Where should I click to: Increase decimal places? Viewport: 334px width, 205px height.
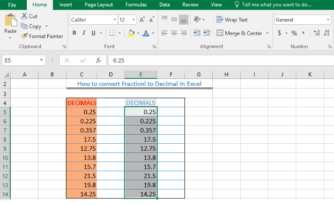pos(316,33)
